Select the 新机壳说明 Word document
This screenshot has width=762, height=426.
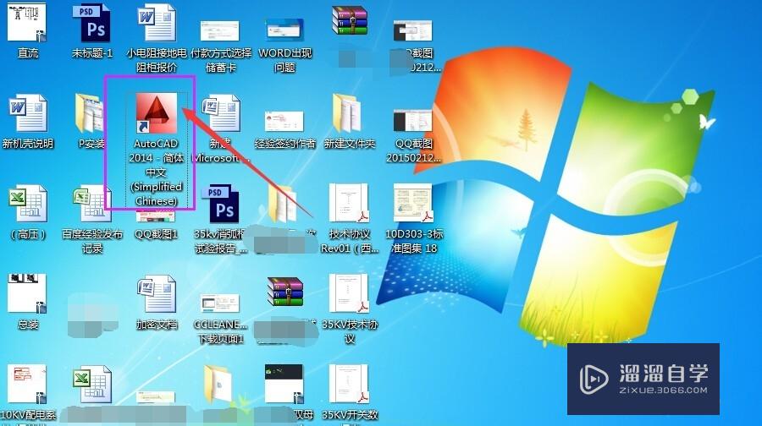pos(28,112)
